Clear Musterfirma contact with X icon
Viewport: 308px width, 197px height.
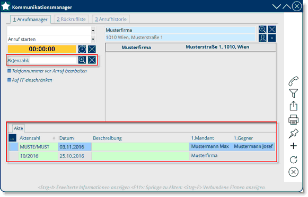tap(272, 30)
